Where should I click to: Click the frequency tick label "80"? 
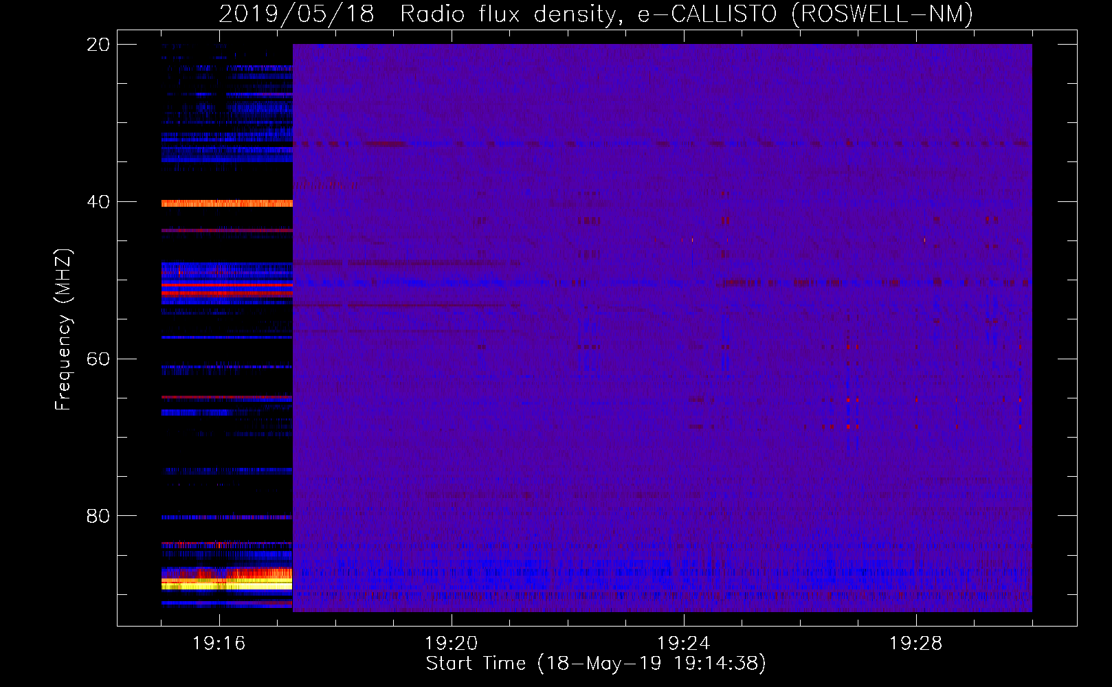click(98, 516)
